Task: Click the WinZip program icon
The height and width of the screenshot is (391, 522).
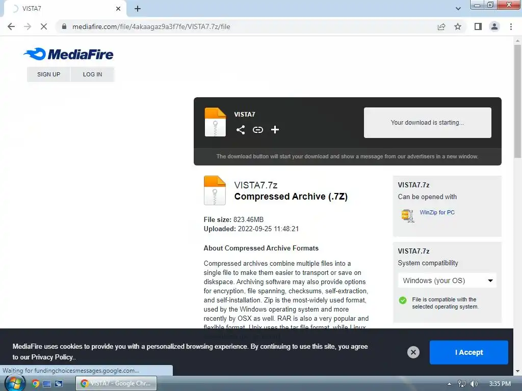Action: tap(407, 215)
